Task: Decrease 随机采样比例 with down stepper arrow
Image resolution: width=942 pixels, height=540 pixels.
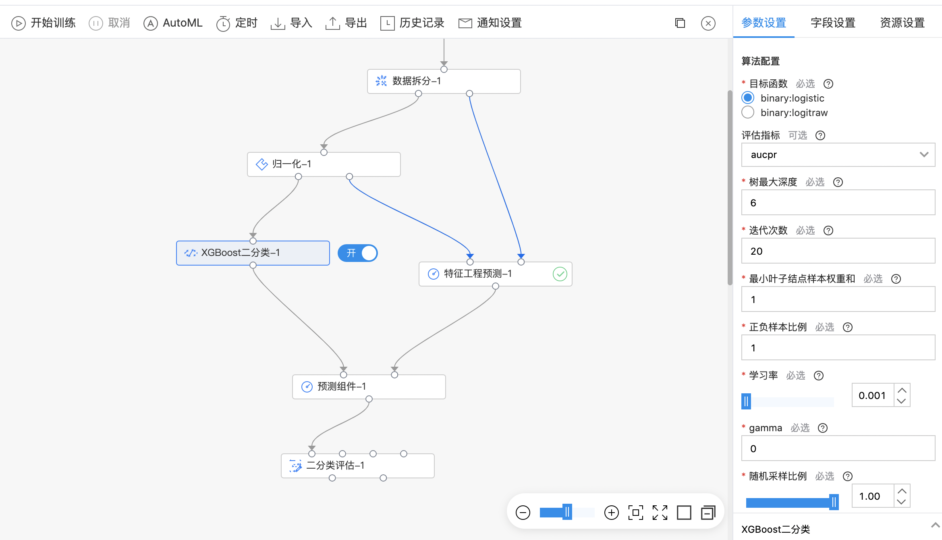Action: [902, 502]
